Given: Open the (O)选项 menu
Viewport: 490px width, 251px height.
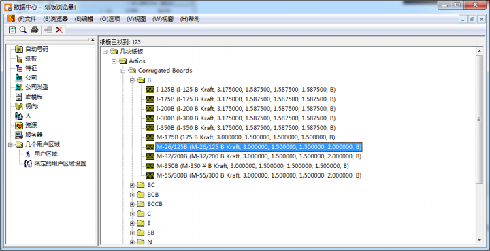Looking at the screenshot, I should pos(110,19).
